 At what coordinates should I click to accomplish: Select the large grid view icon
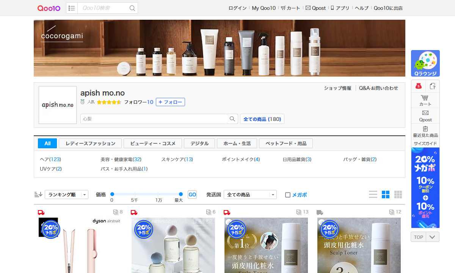coord(386,195)
